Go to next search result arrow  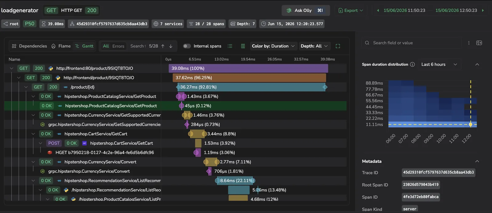(x=171, y=46)
